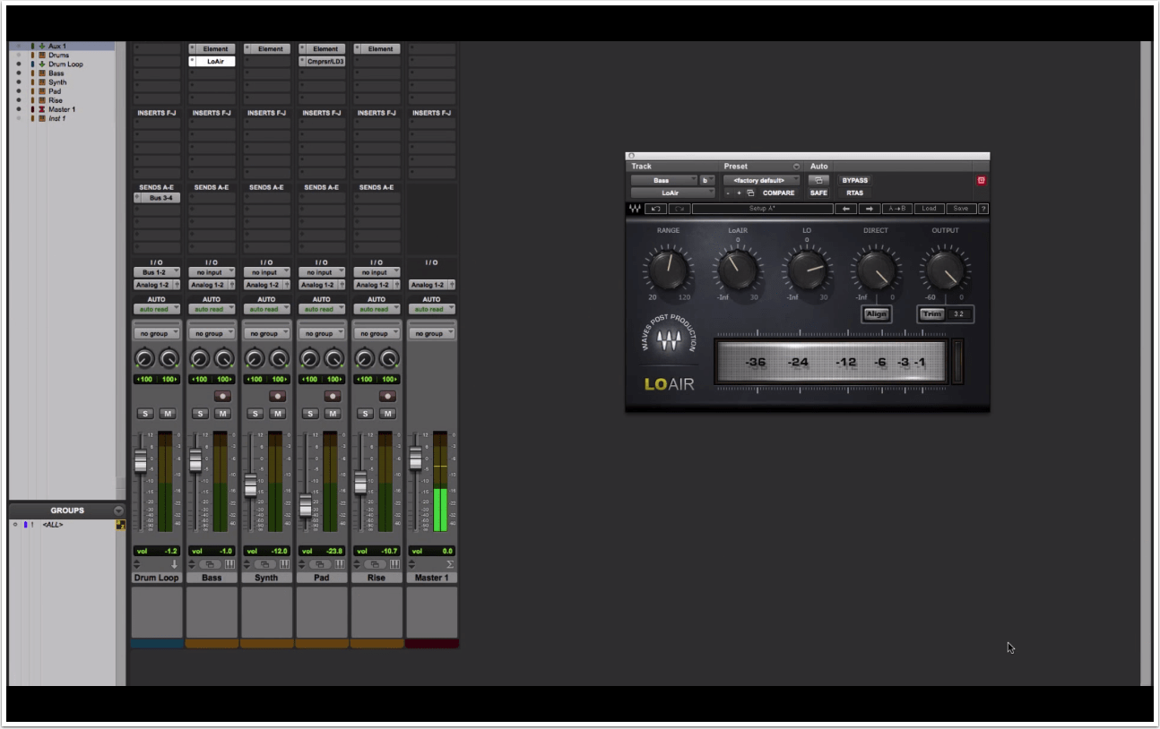Click the previous preset left arrow
Screen dimensions: 1160x729
(845, 209)
